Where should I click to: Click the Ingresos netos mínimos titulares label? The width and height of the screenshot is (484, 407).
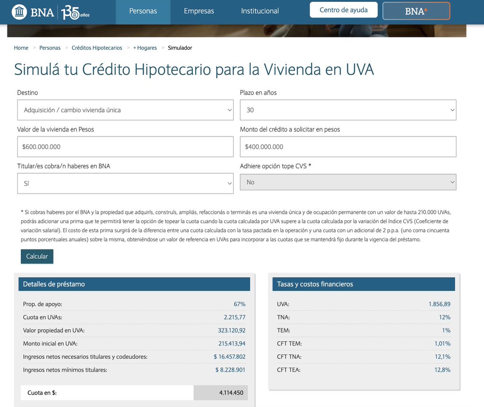(65, 370)
